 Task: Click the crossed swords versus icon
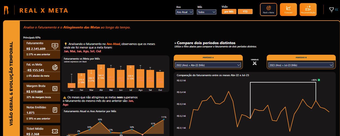click(x=255, y=64)
